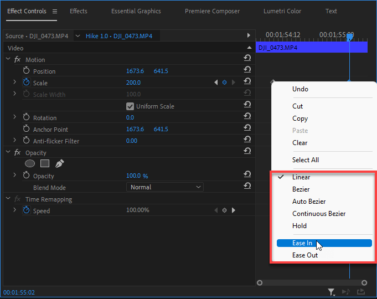Open the Effect Controls panel menu icon
Viewport: 377px width, 299px height.
(55, 11)
